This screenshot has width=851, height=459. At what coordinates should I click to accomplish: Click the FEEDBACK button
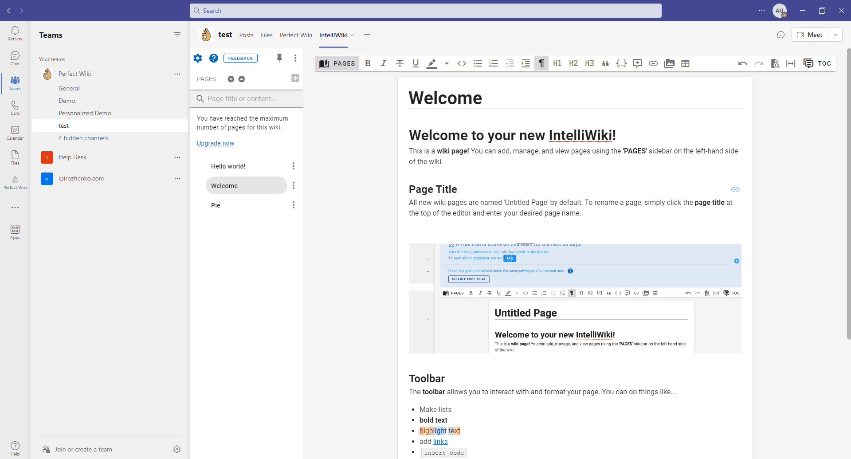click(x=240, y=58)
